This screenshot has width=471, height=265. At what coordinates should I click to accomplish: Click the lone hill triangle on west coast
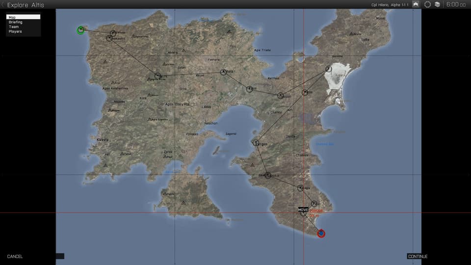pyautogui.click(x=105, y=62)
